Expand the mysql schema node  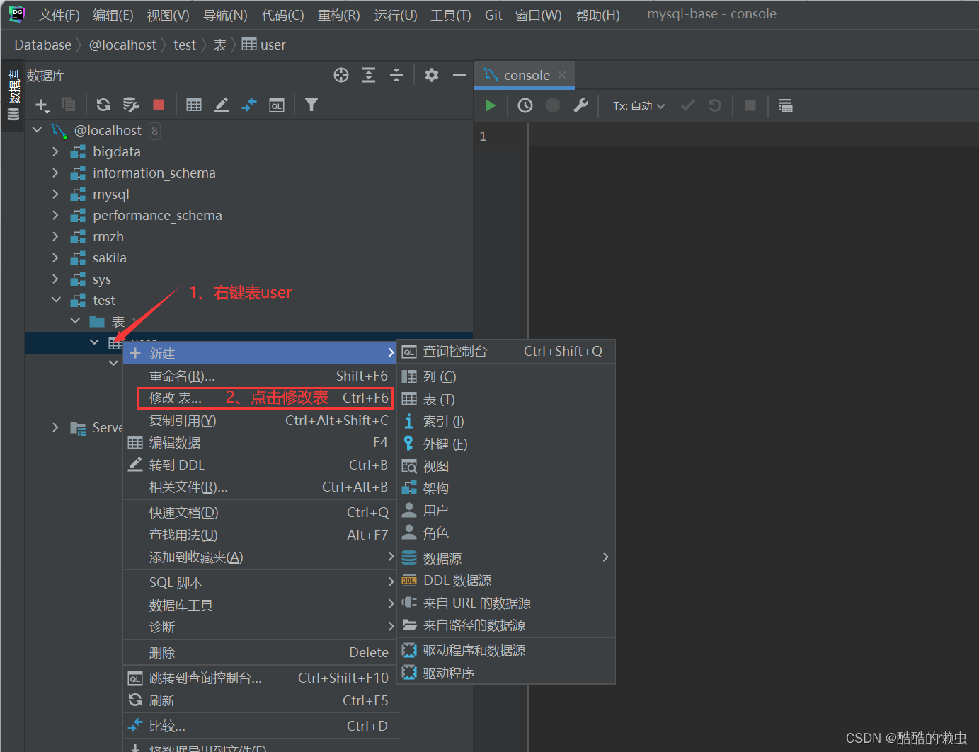pos(56,194)
